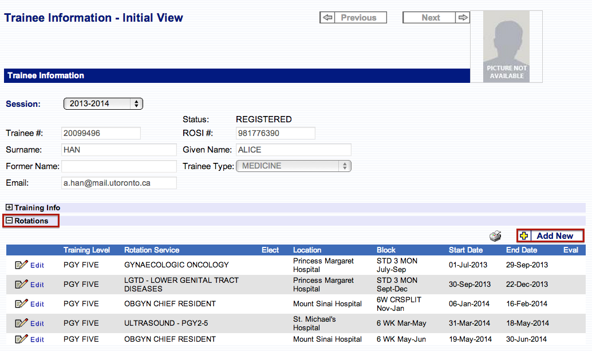The width and height of the screenshot is (592, 352).
Task: Click the Surname field containing HAN
Action: pos(119,150)
